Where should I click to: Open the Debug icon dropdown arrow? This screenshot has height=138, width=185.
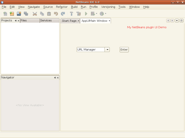pos(97,14)
